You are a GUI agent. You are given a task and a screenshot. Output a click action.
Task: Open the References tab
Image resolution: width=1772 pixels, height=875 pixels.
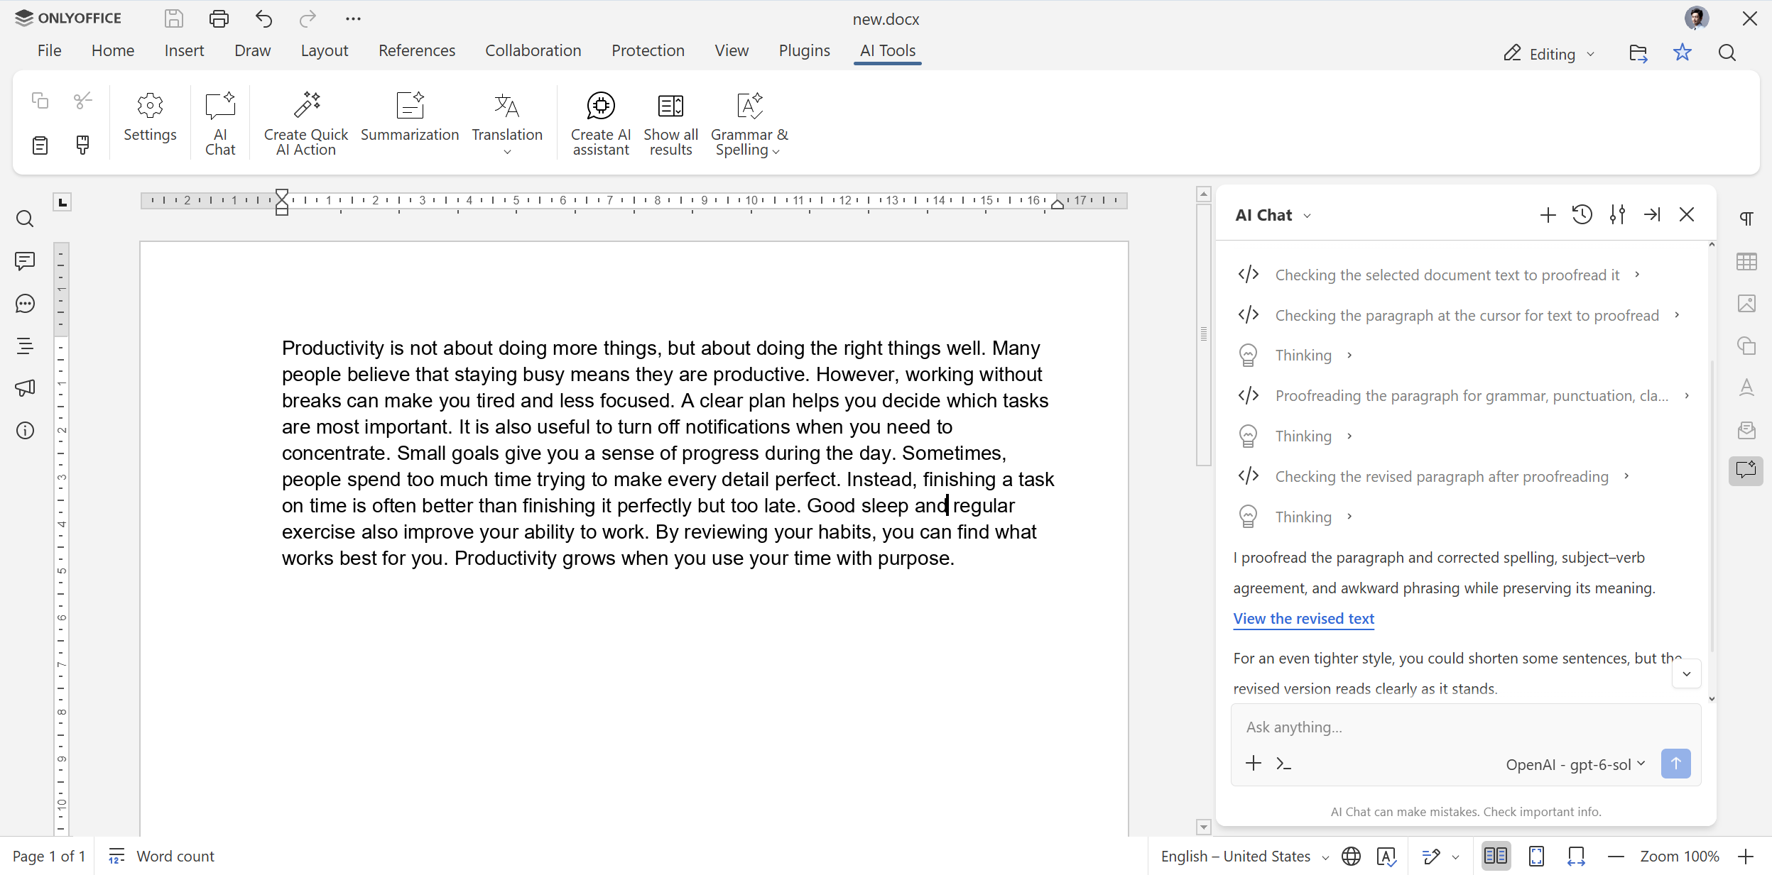point(416,50)
